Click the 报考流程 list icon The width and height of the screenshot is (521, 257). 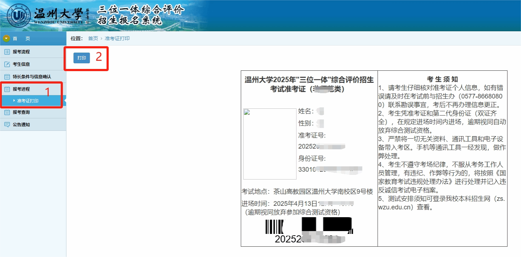7,52
